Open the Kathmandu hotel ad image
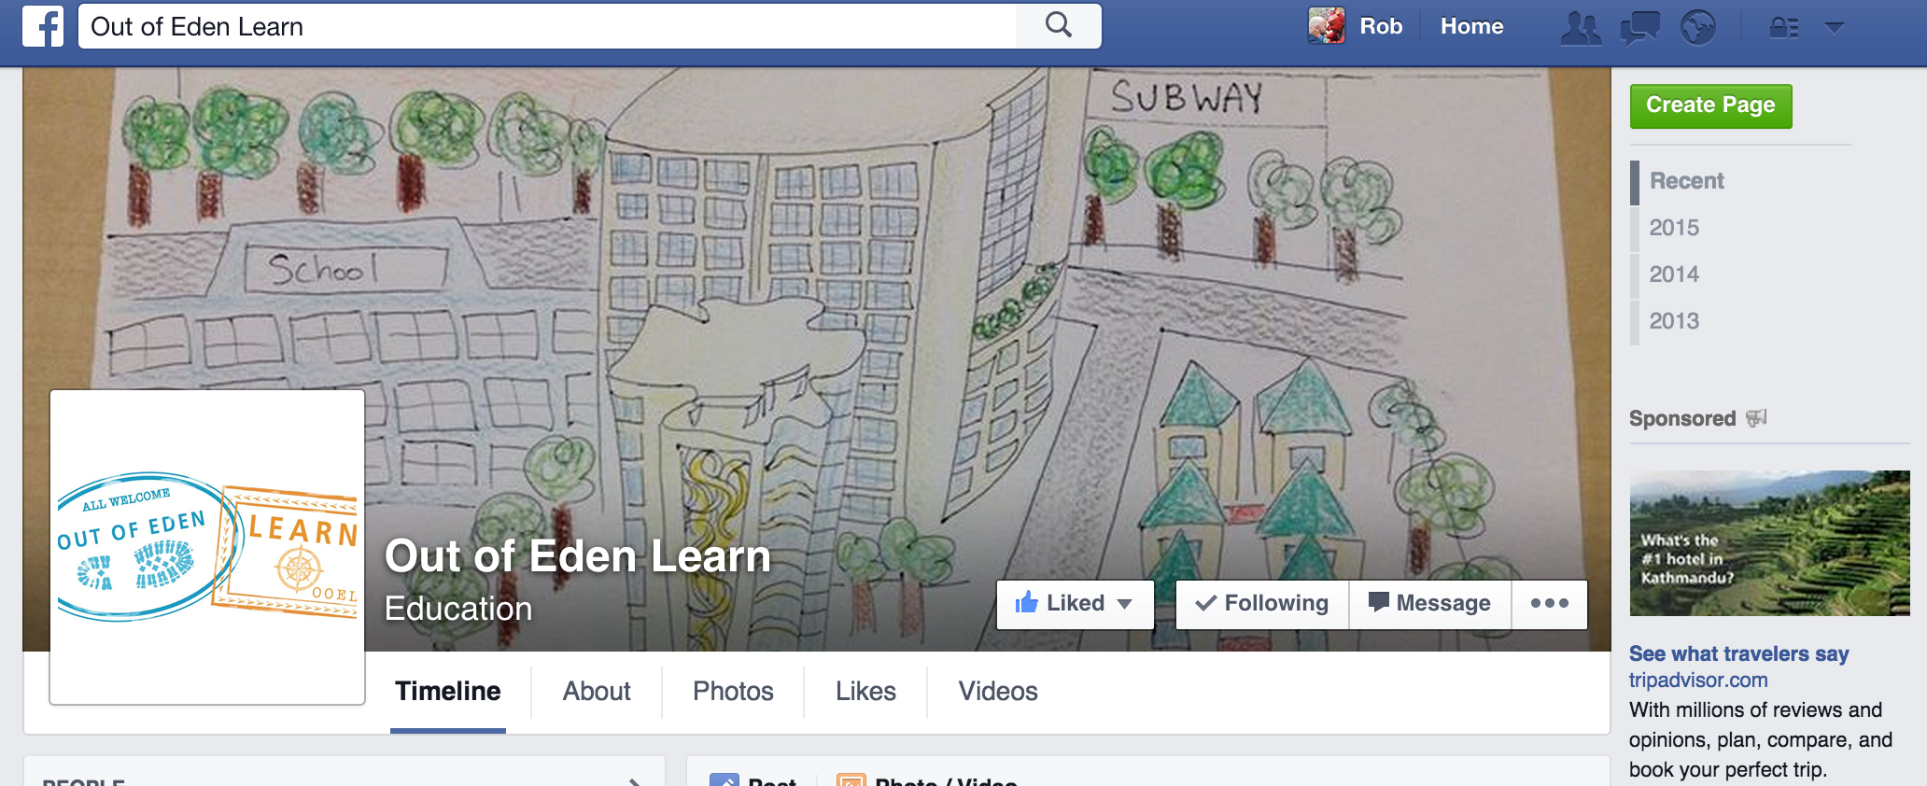This screenshot has height=786, width=1927. [x=1769, y=543]
